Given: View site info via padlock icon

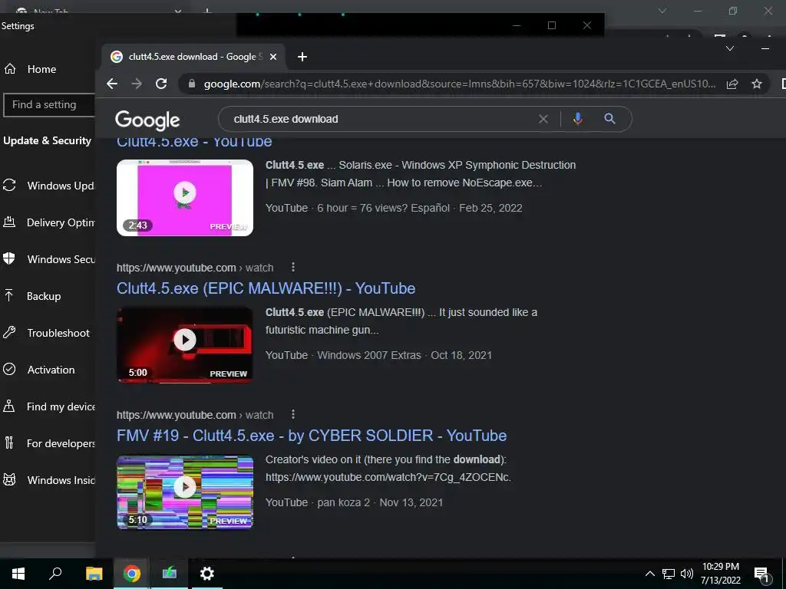Looking at the screenshot, I should click(x=191, y=84).
